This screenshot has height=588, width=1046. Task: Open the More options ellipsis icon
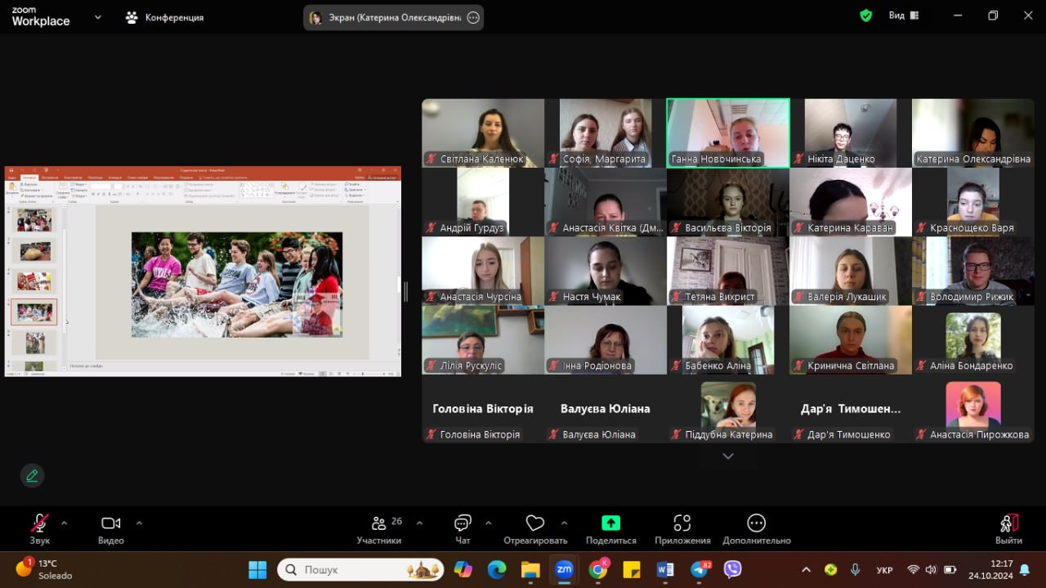(756, 523)
